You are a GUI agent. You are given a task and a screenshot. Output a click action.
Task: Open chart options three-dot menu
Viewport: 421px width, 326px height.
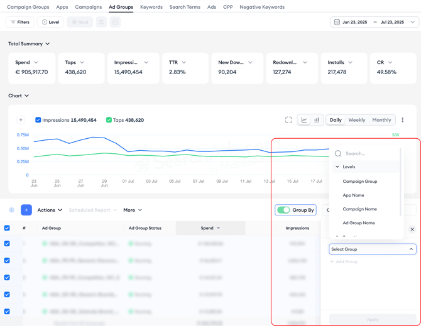[403, 120]
